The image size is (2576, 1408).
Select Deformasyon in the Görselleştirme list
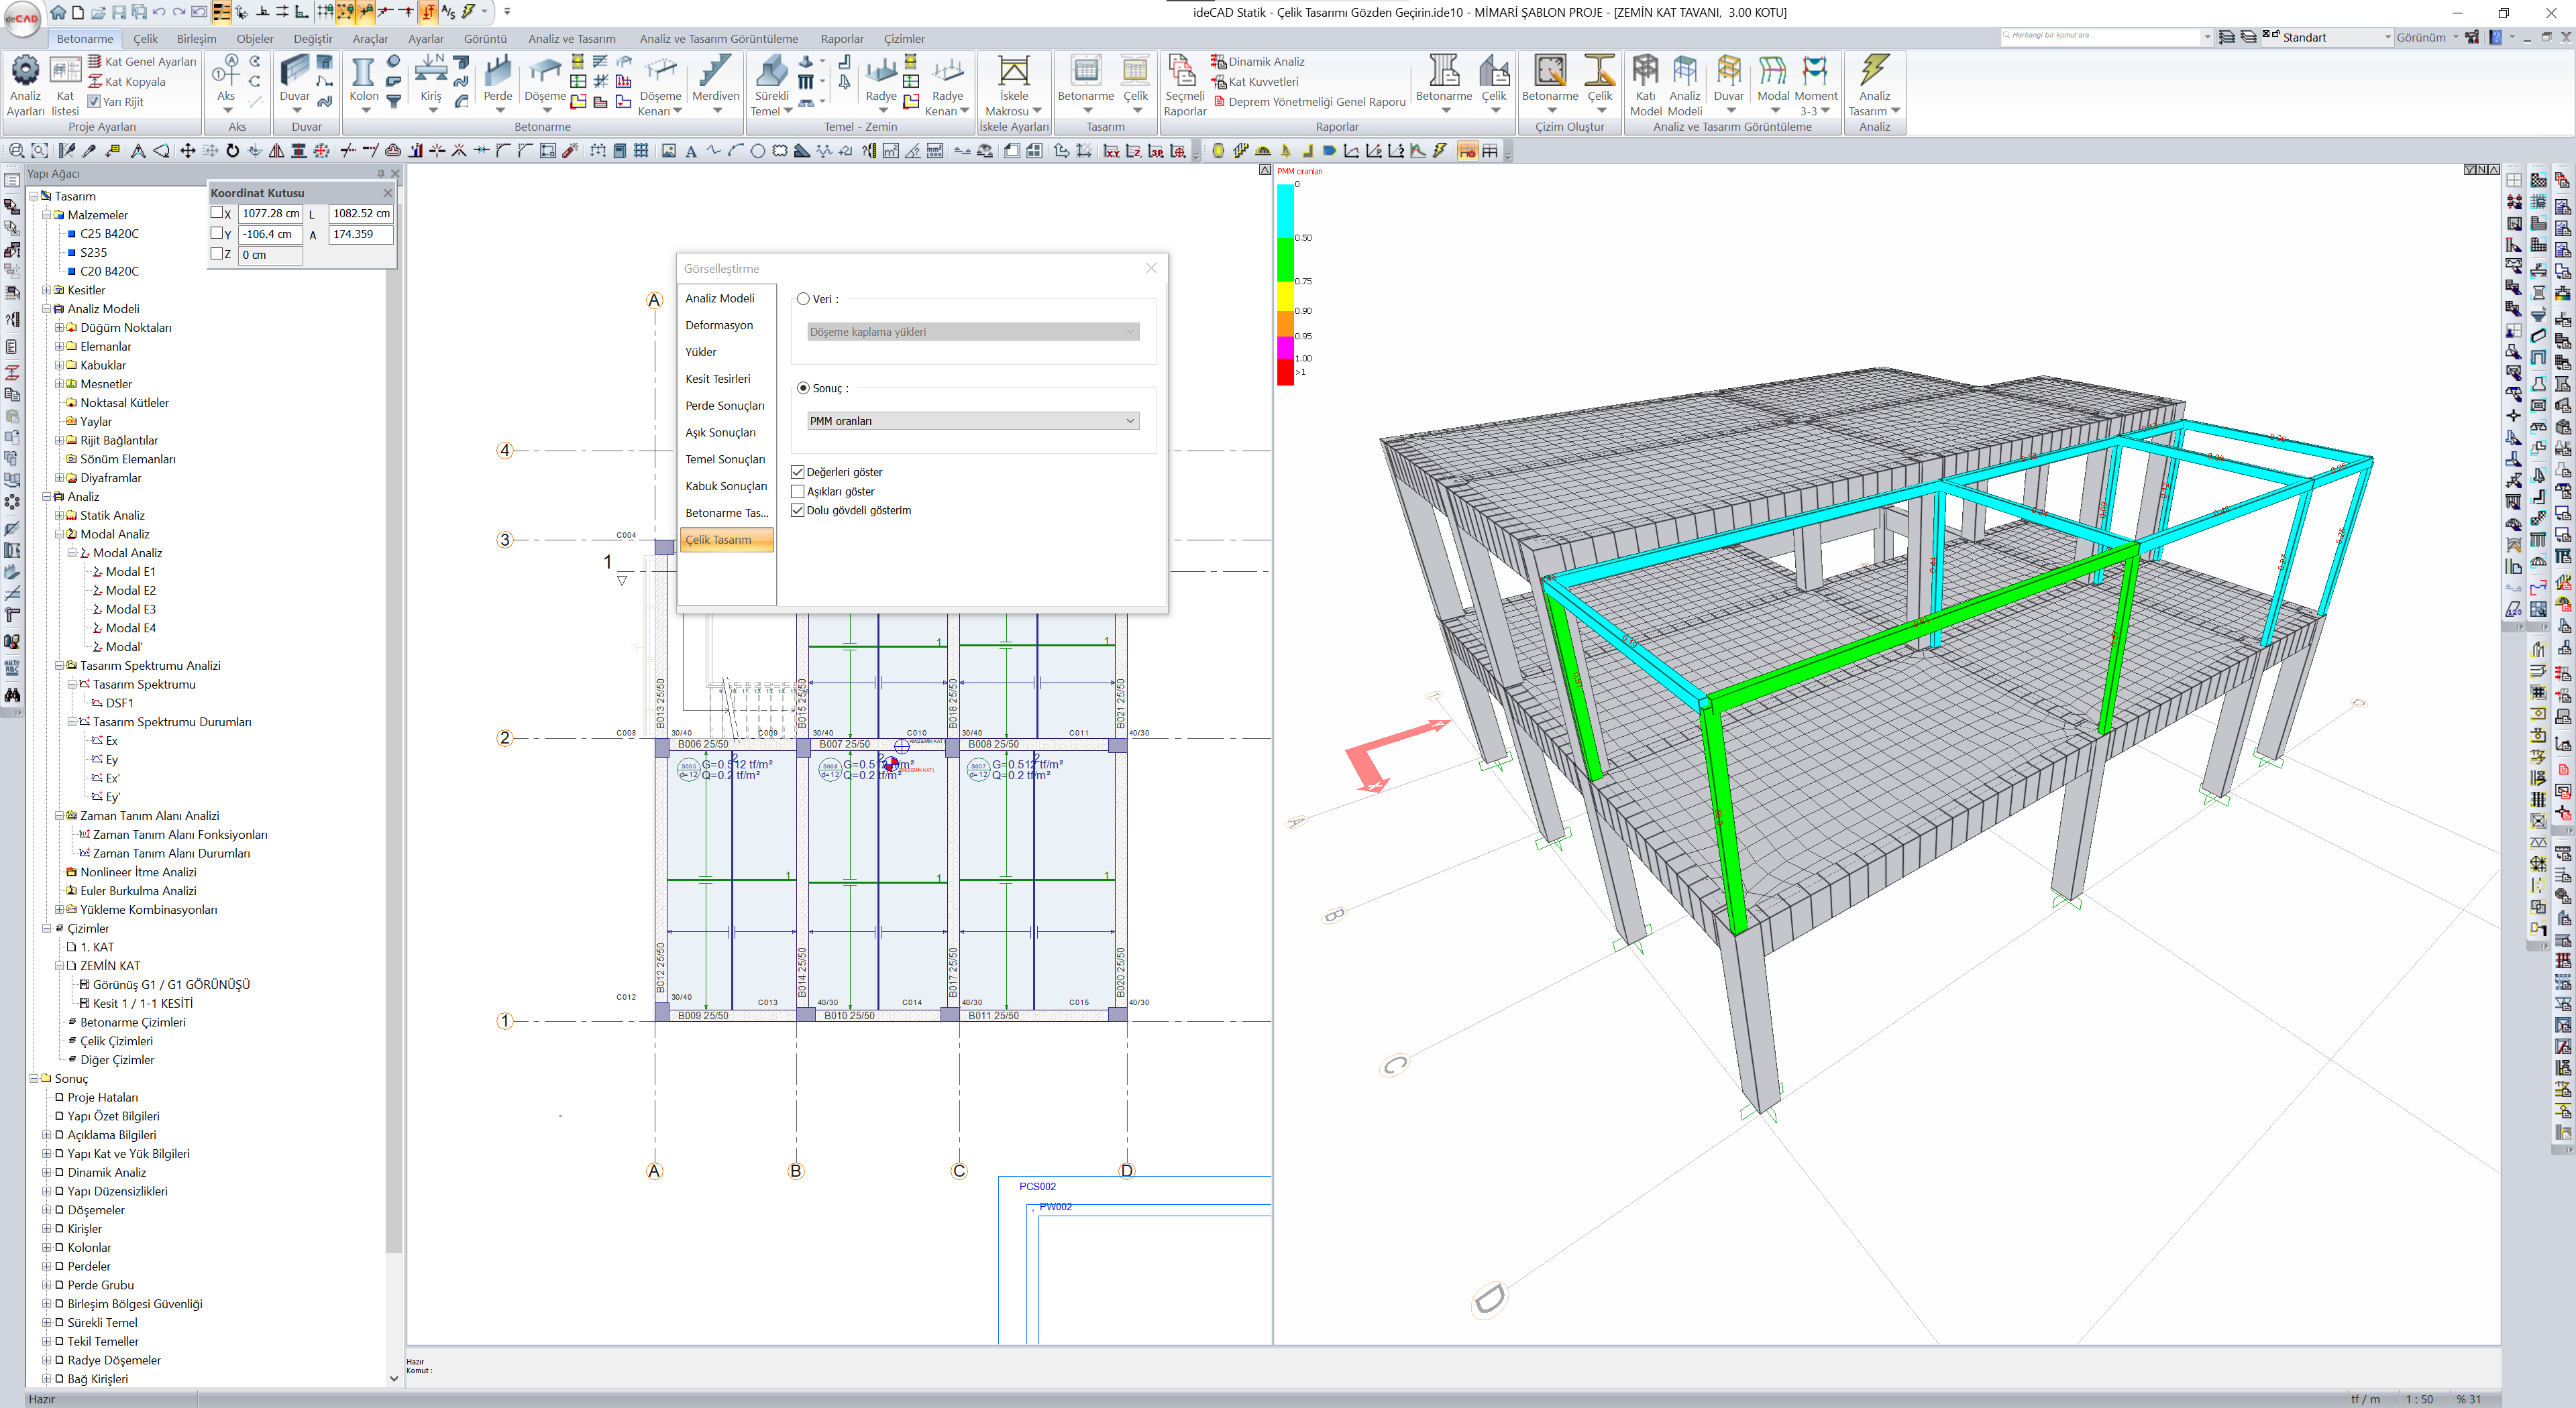point(719,326)
